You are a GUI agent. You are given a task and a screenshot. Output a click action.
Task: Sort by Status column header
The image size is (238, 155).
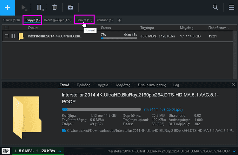pyautogui.click(x=106, y=28)
